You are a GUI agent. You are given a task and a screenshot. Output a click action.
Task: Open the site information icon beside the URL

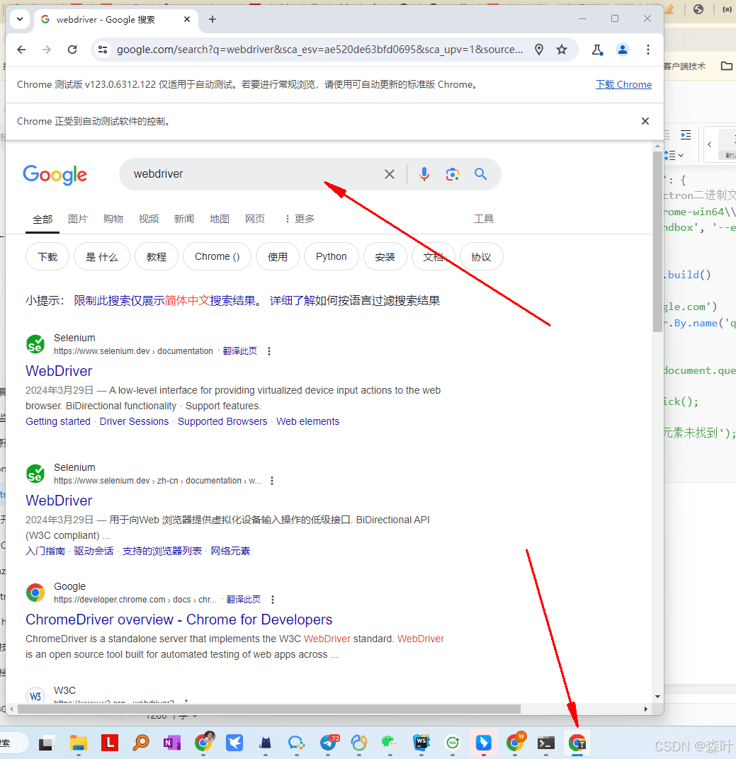click(x=103, y=50)
